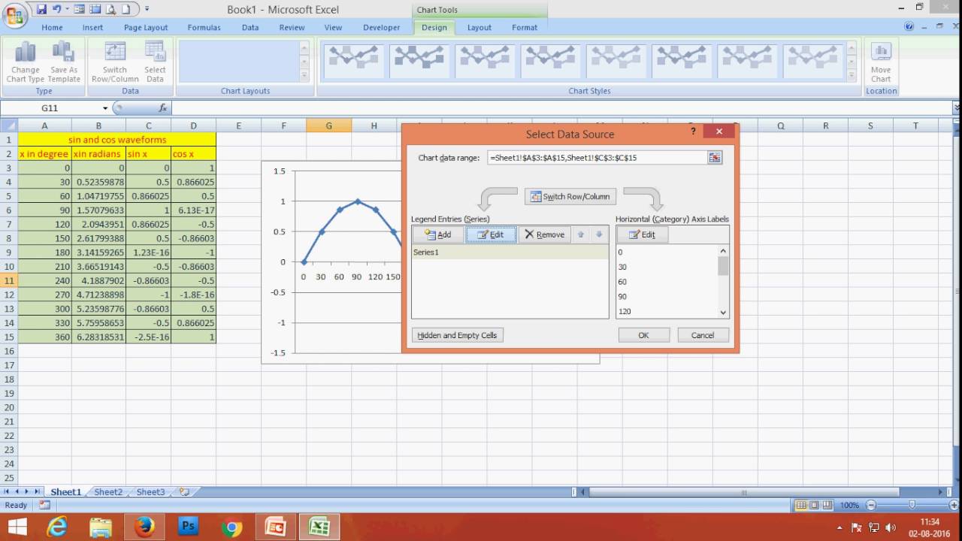
Task: Collapse the Chart data range selector
Action: pos(714,158)
